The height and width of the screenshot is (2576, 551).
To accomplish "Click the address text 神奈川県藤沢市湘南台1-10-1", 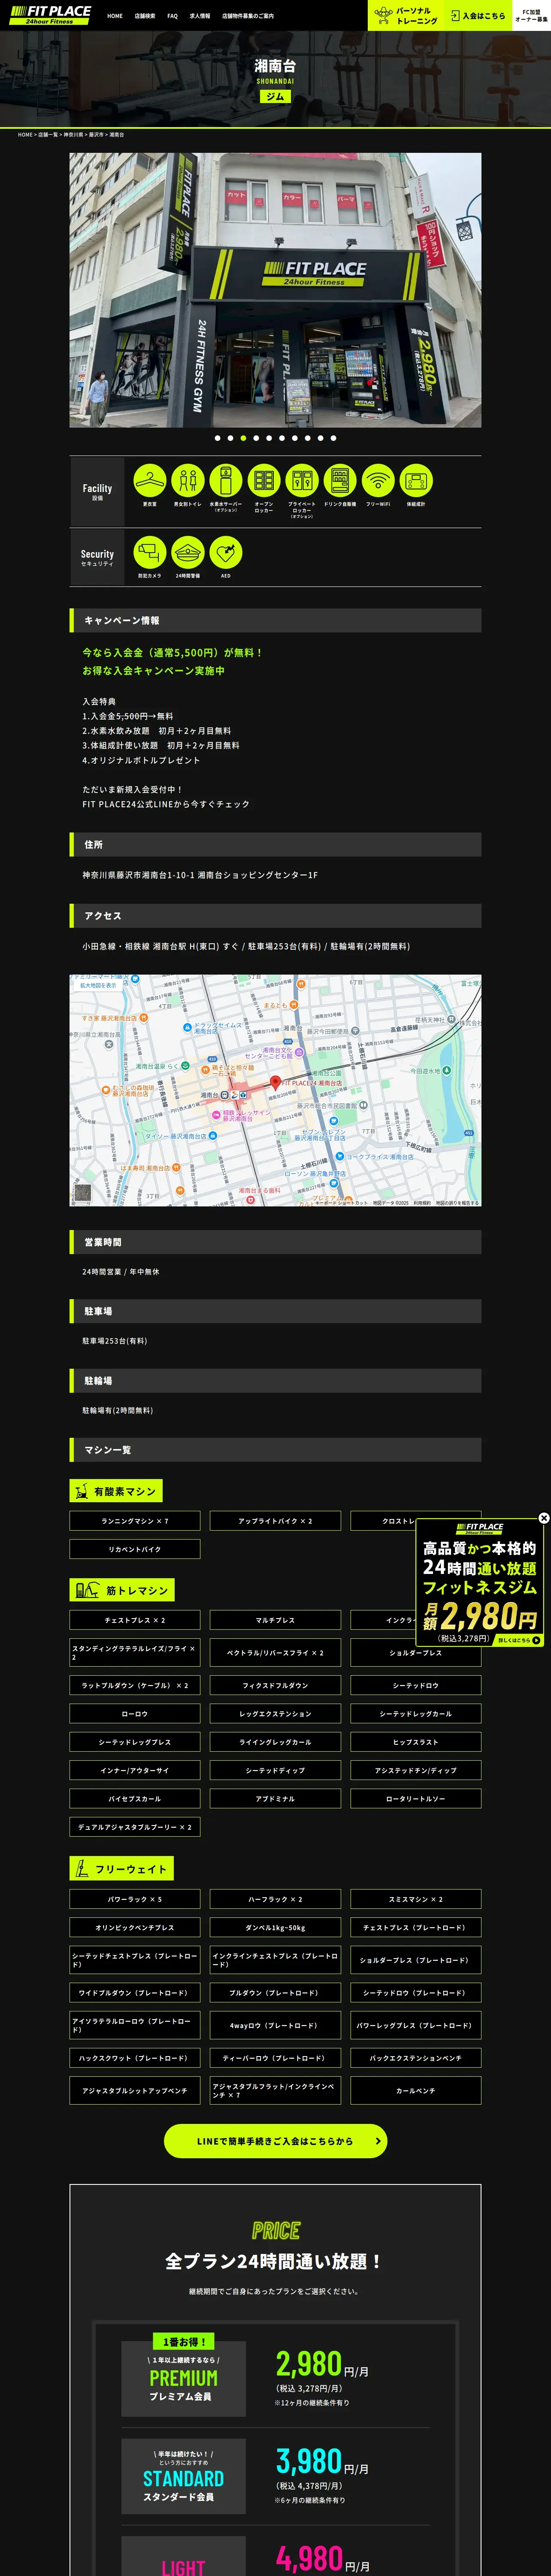I will 200,875.
